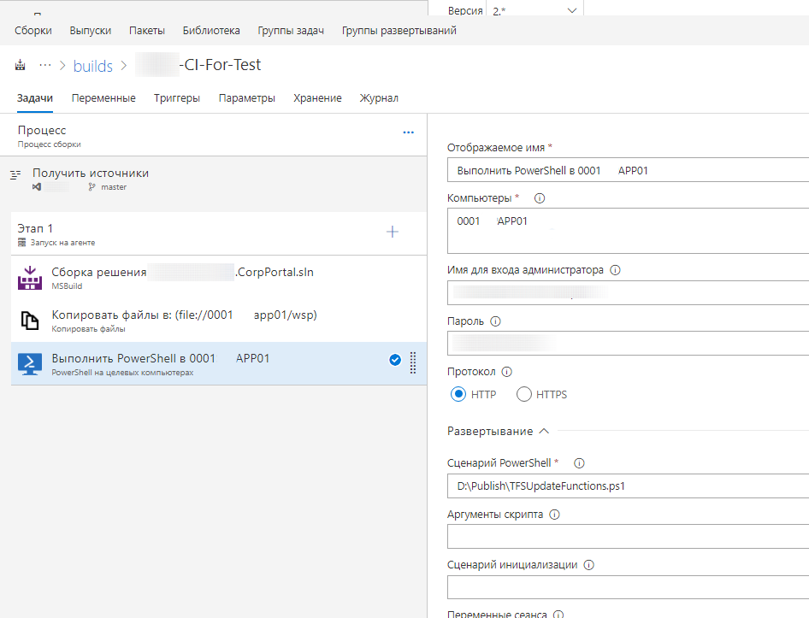Click the info icon next to Пароль
809x618 pixels.
(496, 321)
